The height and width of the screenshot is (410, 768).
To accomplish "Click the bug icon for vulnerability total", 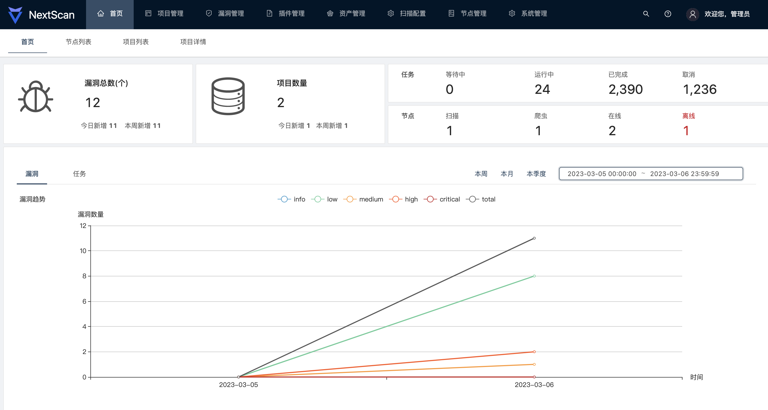I will tap(35, 97).
